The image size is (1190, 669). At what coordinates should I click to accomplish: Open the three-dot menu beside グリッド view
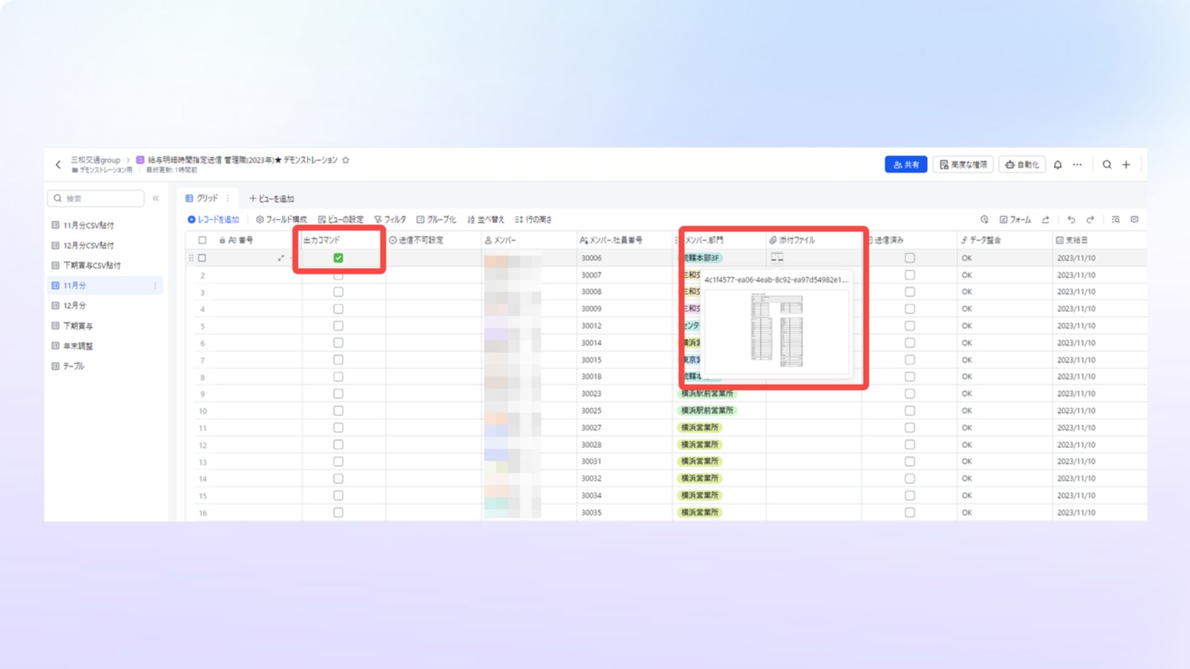227,199
